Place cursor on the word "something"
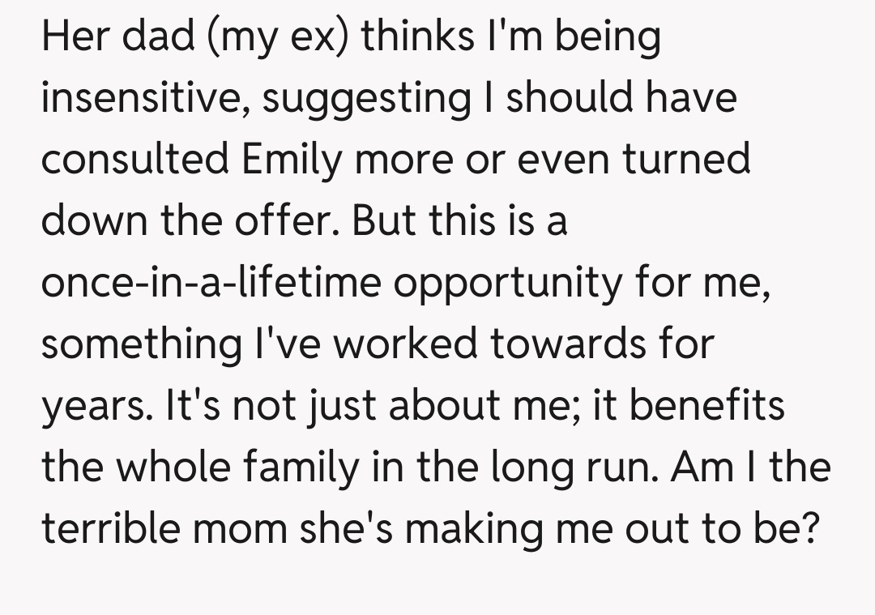875x615 pixels. 138,345
